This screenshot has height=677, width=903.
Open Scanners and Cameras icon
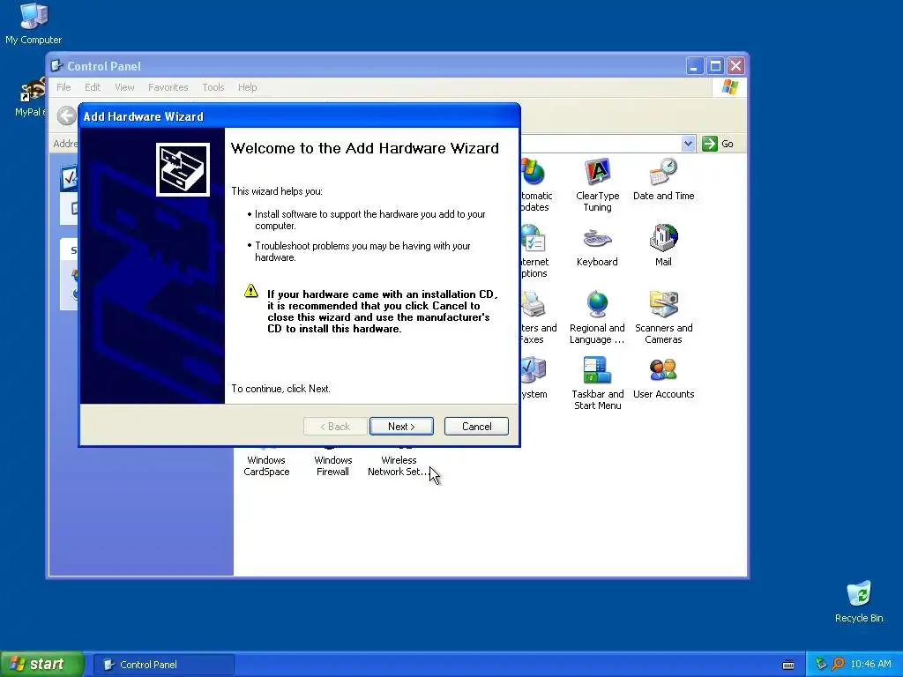[x=663, y=317]
